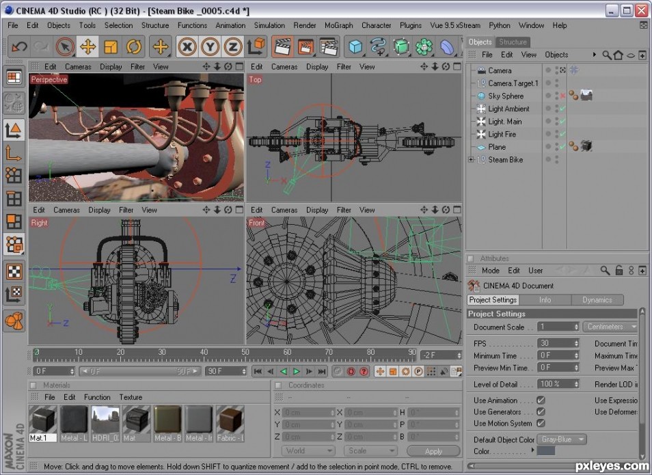Select the Object Axis sidebar icon
This screenshot has width=652, height=475.
click(14, 153)
